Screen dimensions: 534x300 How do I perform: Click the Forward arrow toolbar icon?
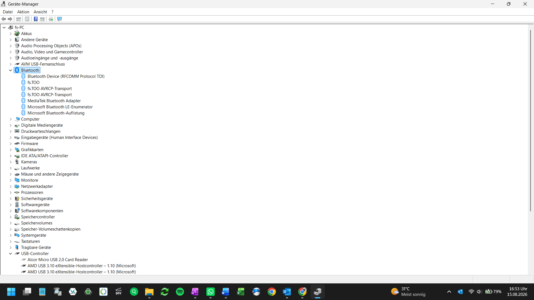[x=10, y=19]
